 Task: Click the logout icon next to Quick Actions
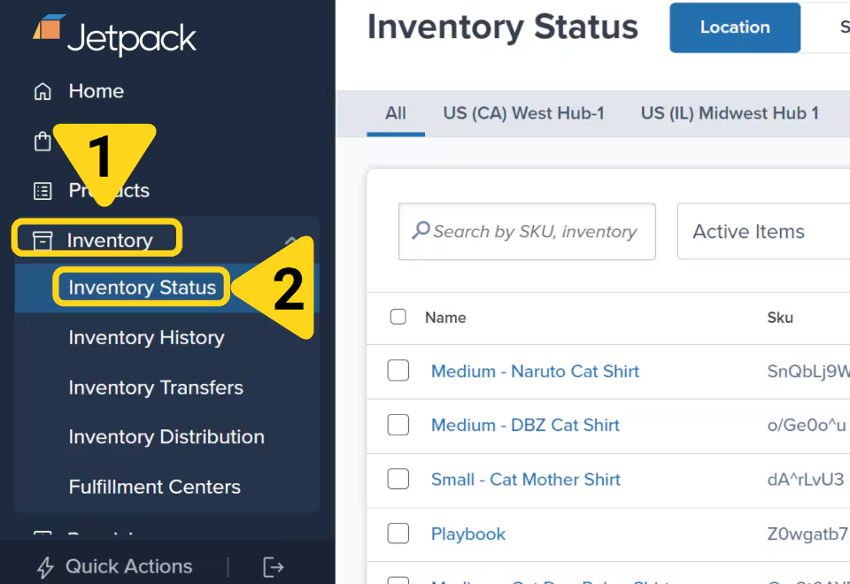273,566
